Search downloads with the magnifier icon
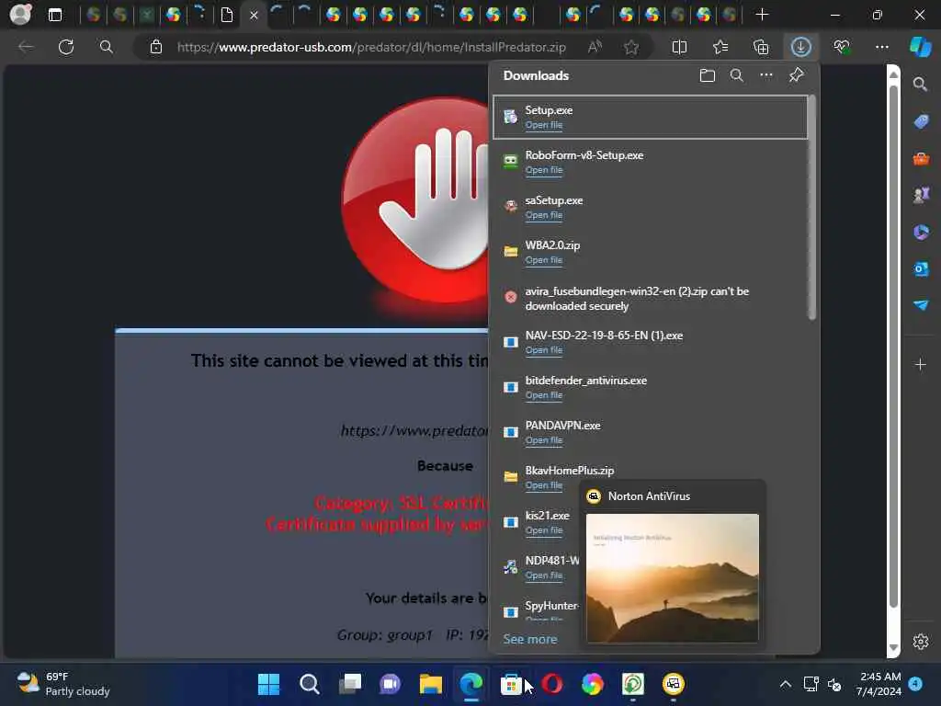The height and width of the screenshot is (706, 941). [x=737, y=75]
